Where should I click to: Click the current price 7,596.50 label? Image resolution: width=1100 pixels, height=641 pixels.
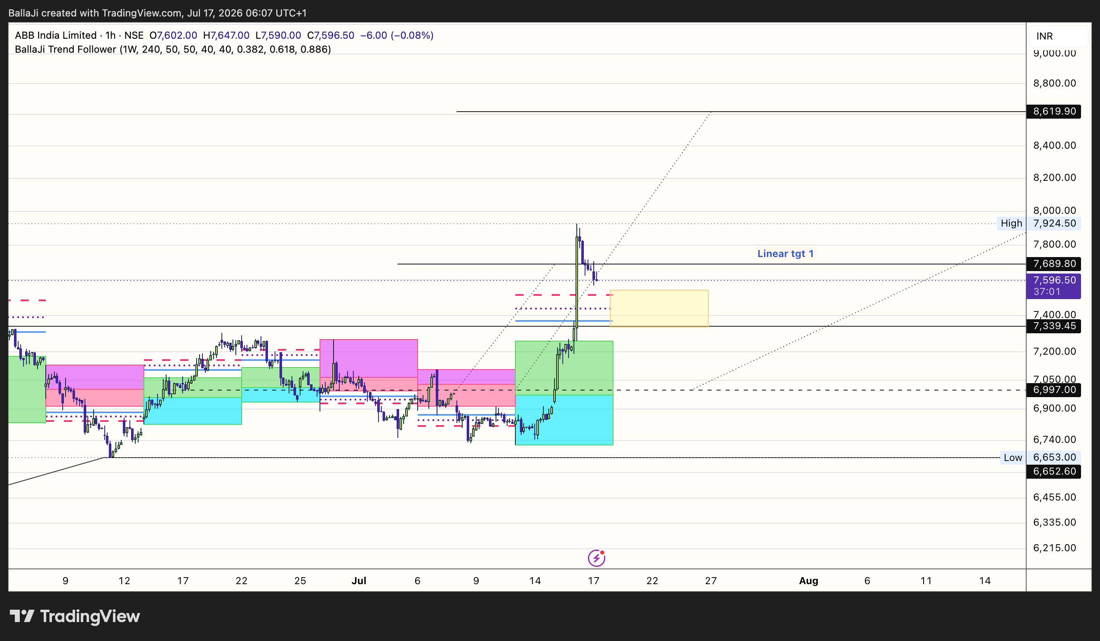pyautogui.click(x=1054, y=285)
